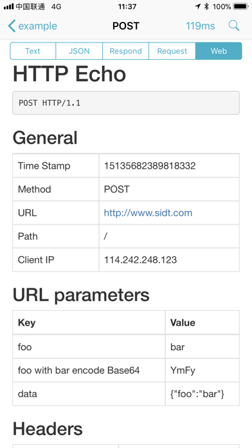Go back to example
The height and width of the screenshot is (448, 252).
33,26
